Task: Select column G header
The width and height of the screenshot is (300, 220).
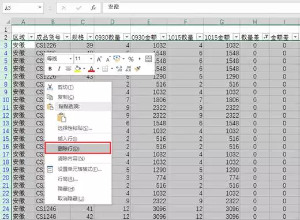Action: [222, 22]
